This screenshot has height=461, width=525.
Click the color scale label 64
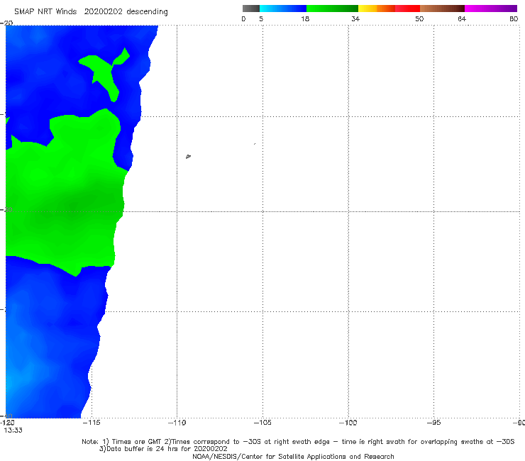(x=462, y=18)
